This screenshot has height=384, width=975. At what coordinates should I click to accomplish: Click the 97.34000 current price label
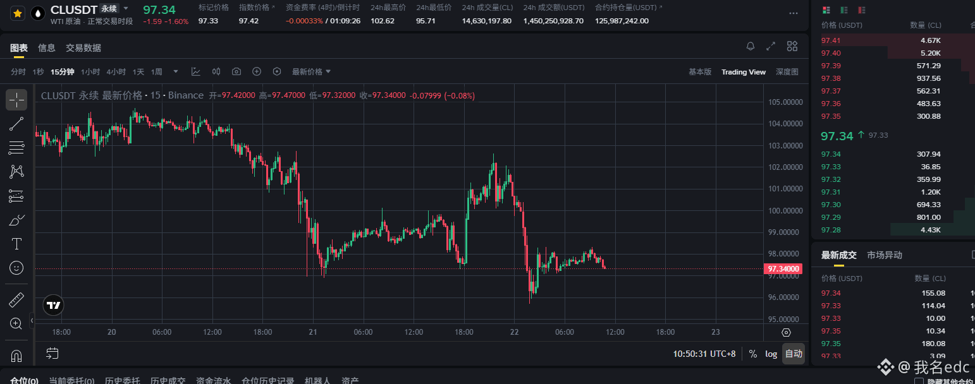click(x=783, y=269)
